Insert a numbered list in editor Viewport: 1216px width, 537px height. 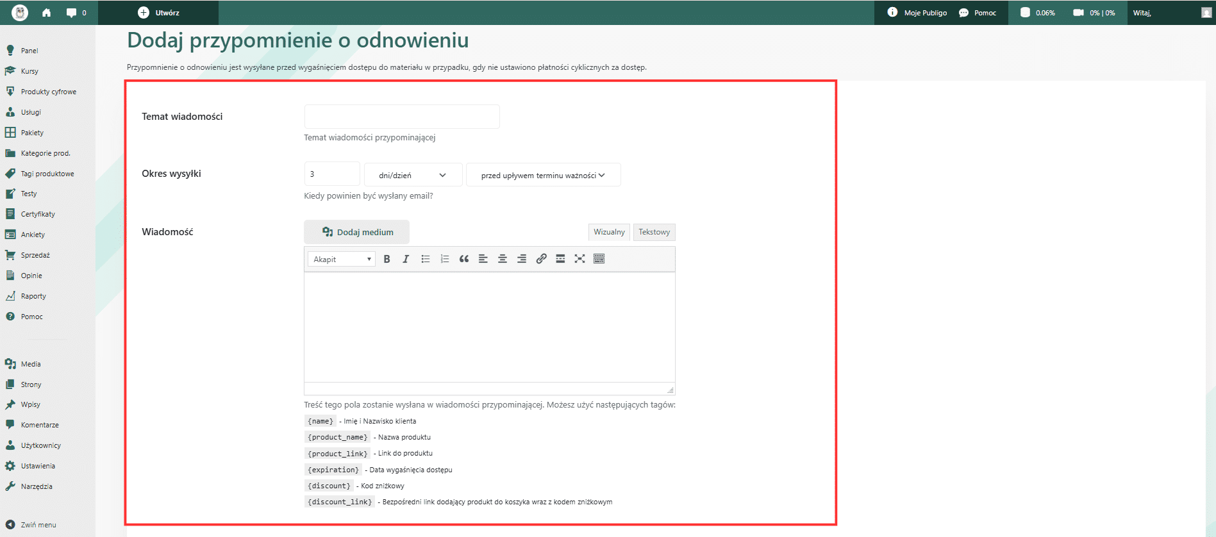pos(444,259)
